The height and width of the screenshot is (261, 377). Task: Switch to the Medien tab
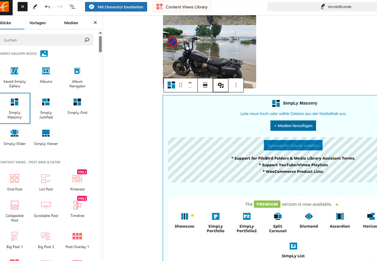[x=71, y=23]
